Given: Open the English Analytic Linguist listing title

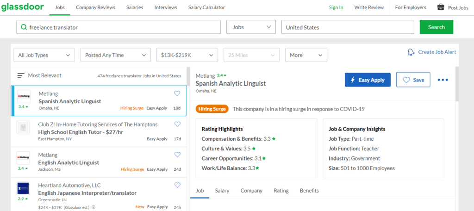Looking at the screenshot, I should point(69,162).
